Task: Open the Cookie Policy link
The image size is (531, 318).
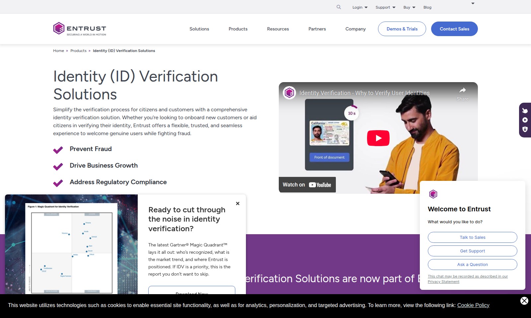Action: (473, 305)
